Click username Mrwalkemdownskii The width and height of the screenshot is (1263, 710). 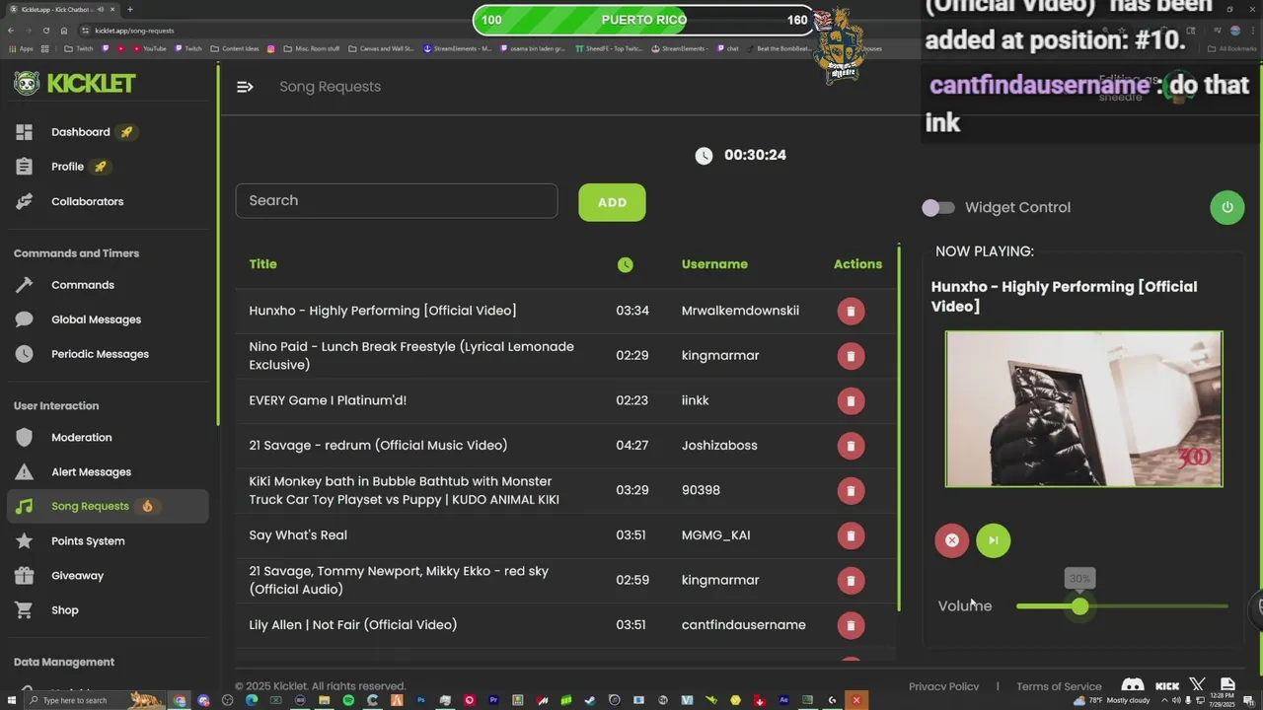tap(740, 311)
